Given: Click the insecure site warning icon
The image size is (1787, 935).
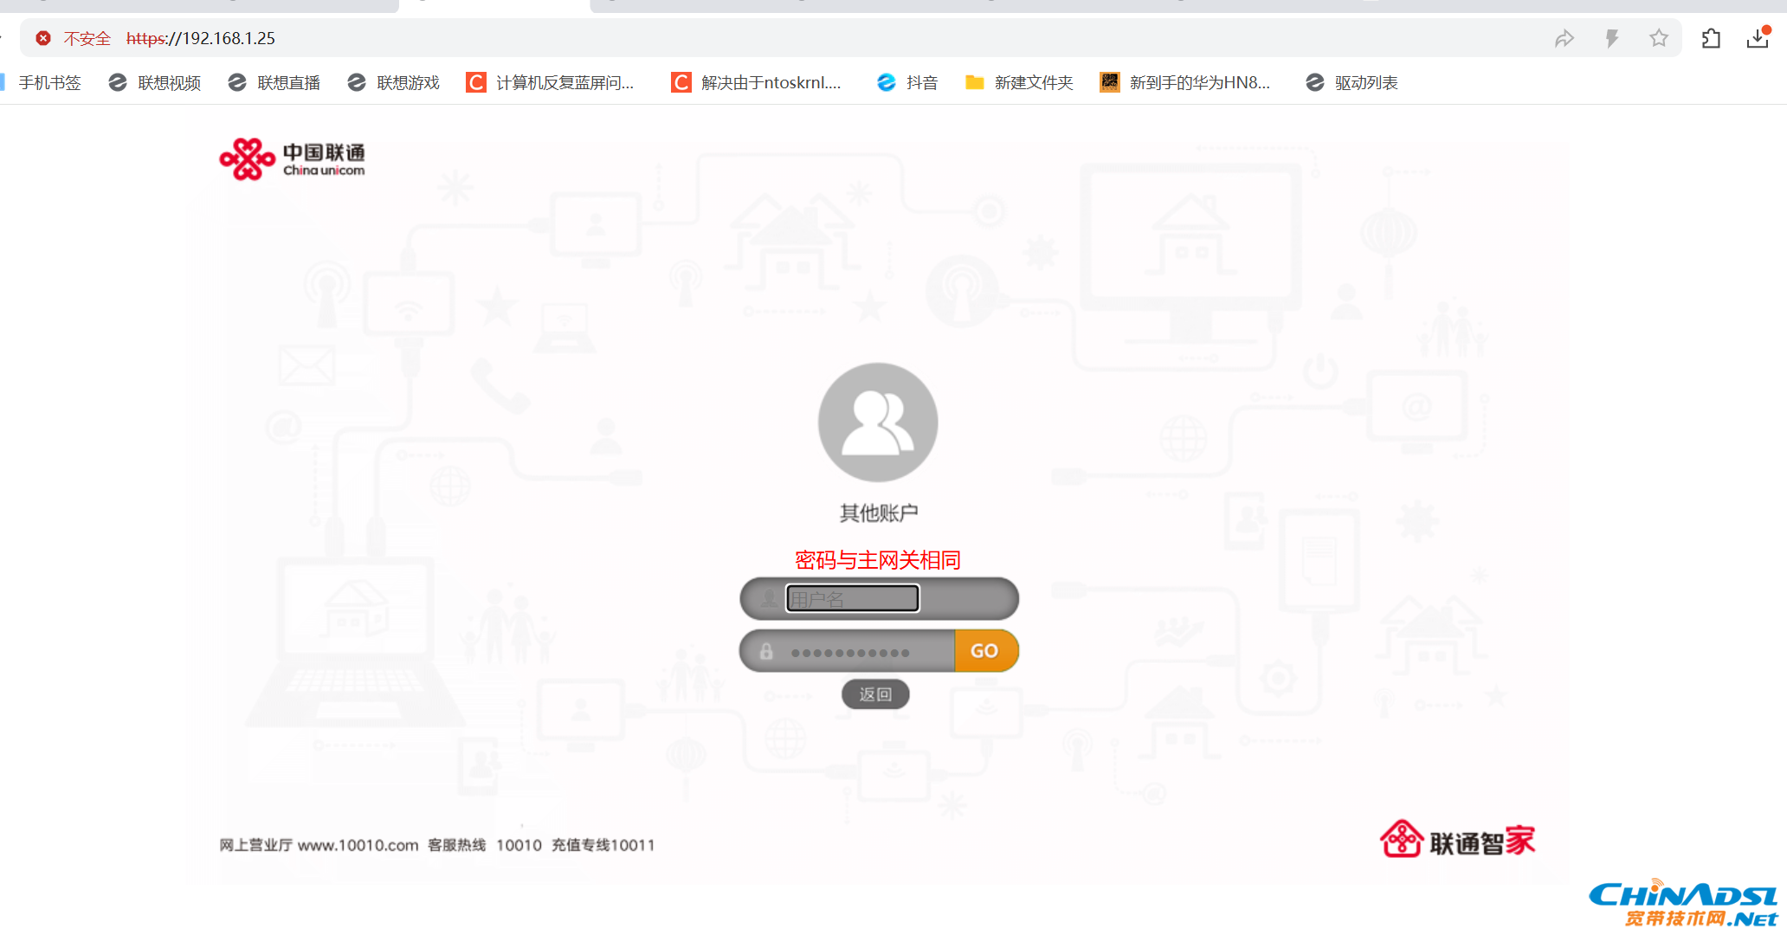Looking at the screenshot, I should 43,38.
